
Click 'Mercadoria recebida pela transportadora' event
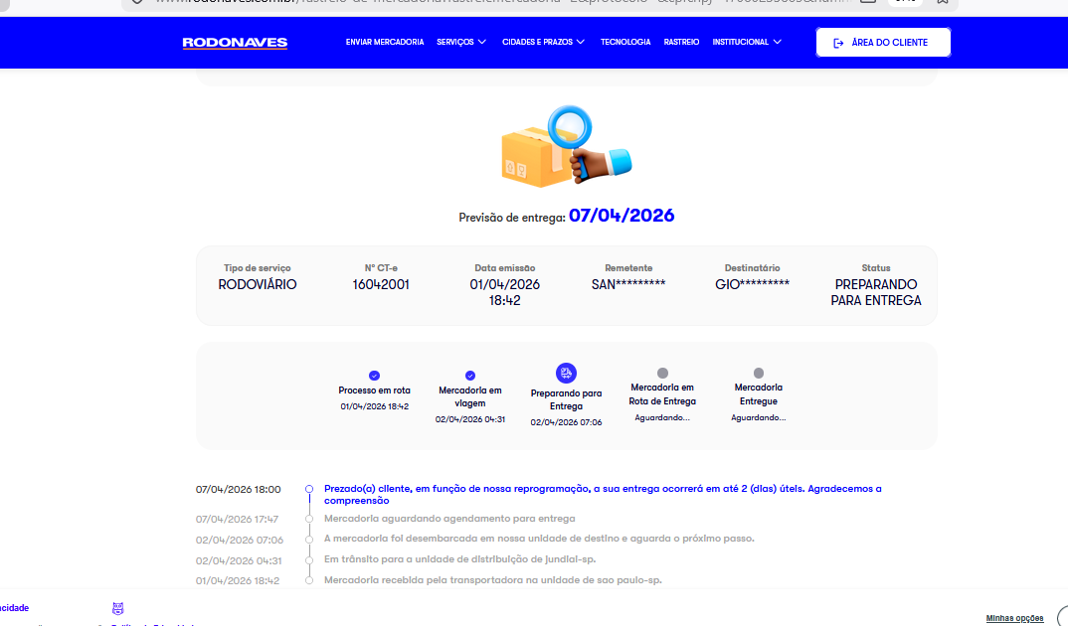pos(492,580)
